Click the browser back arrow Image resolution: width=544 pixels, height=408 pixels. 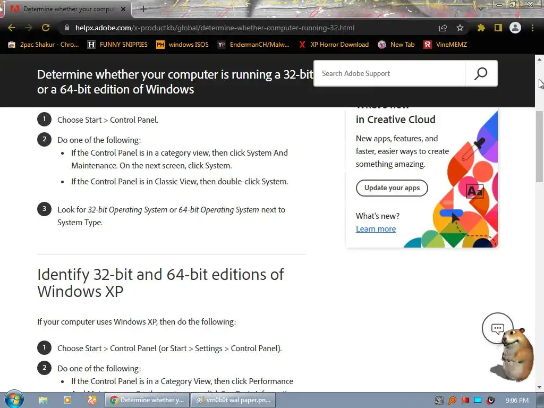(12, 28)
